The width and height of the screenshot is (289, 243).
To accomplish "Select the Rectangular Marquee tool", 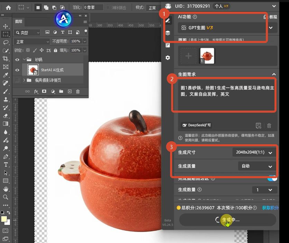I will coord(6,34).
